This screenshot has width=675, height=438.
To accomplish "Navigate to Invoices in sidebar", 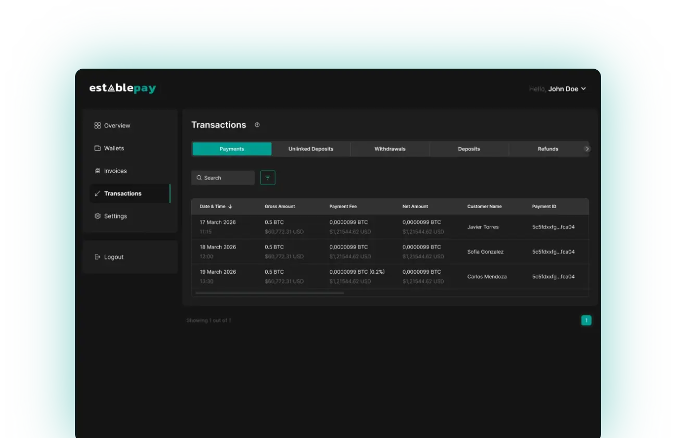I will (130, 171).
